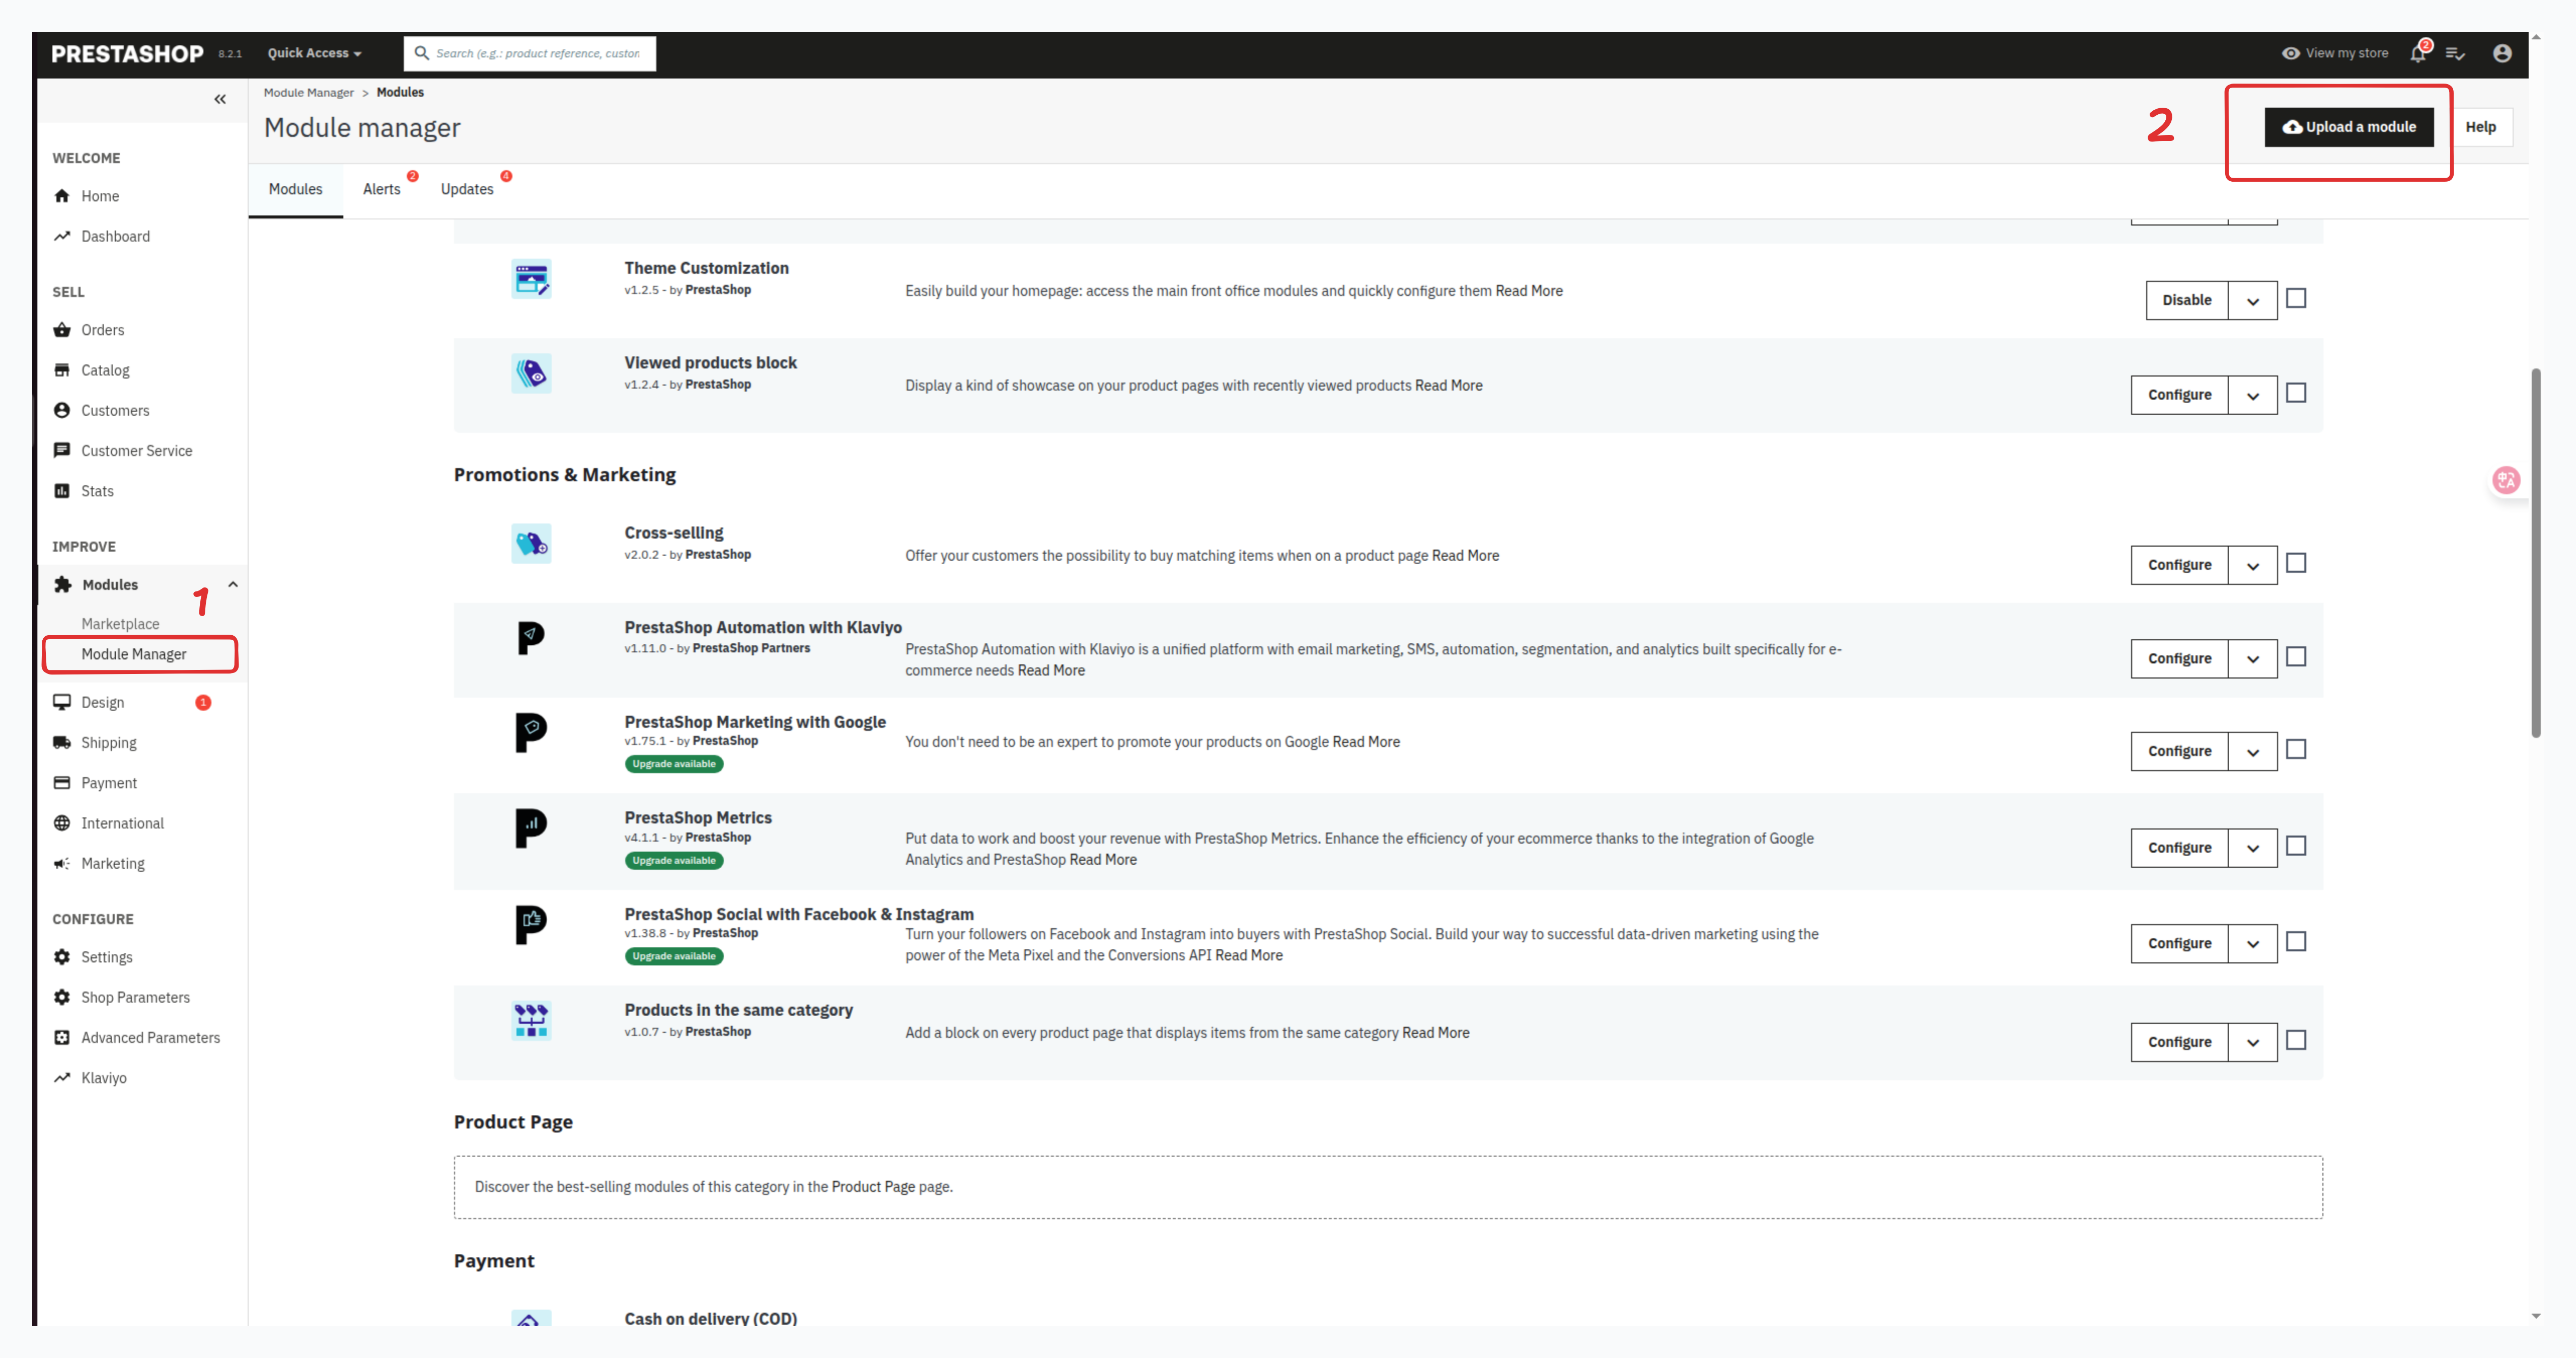The height and width of the screenshot is (1358, 2576).
Task: Tick the PrestaShop Social module checkbox
Action: click(x=2296, y=942)
